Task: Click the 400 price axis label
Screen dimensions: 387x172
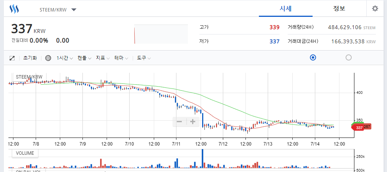Action: [x=359, y=93]
